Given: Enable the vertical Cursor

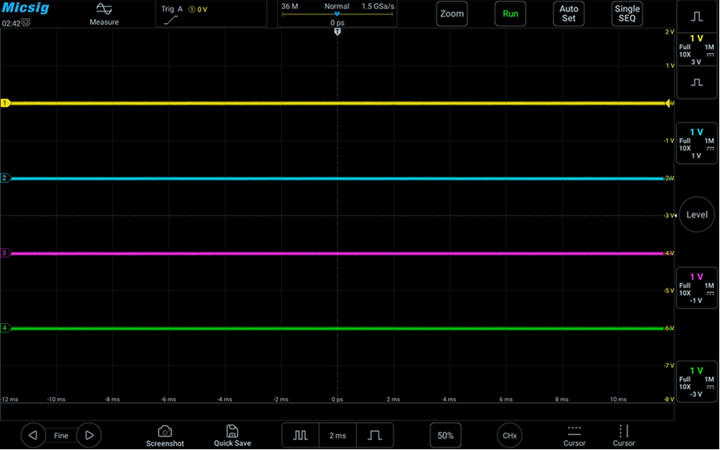Looking at the screenshot, I should (623, 436).
